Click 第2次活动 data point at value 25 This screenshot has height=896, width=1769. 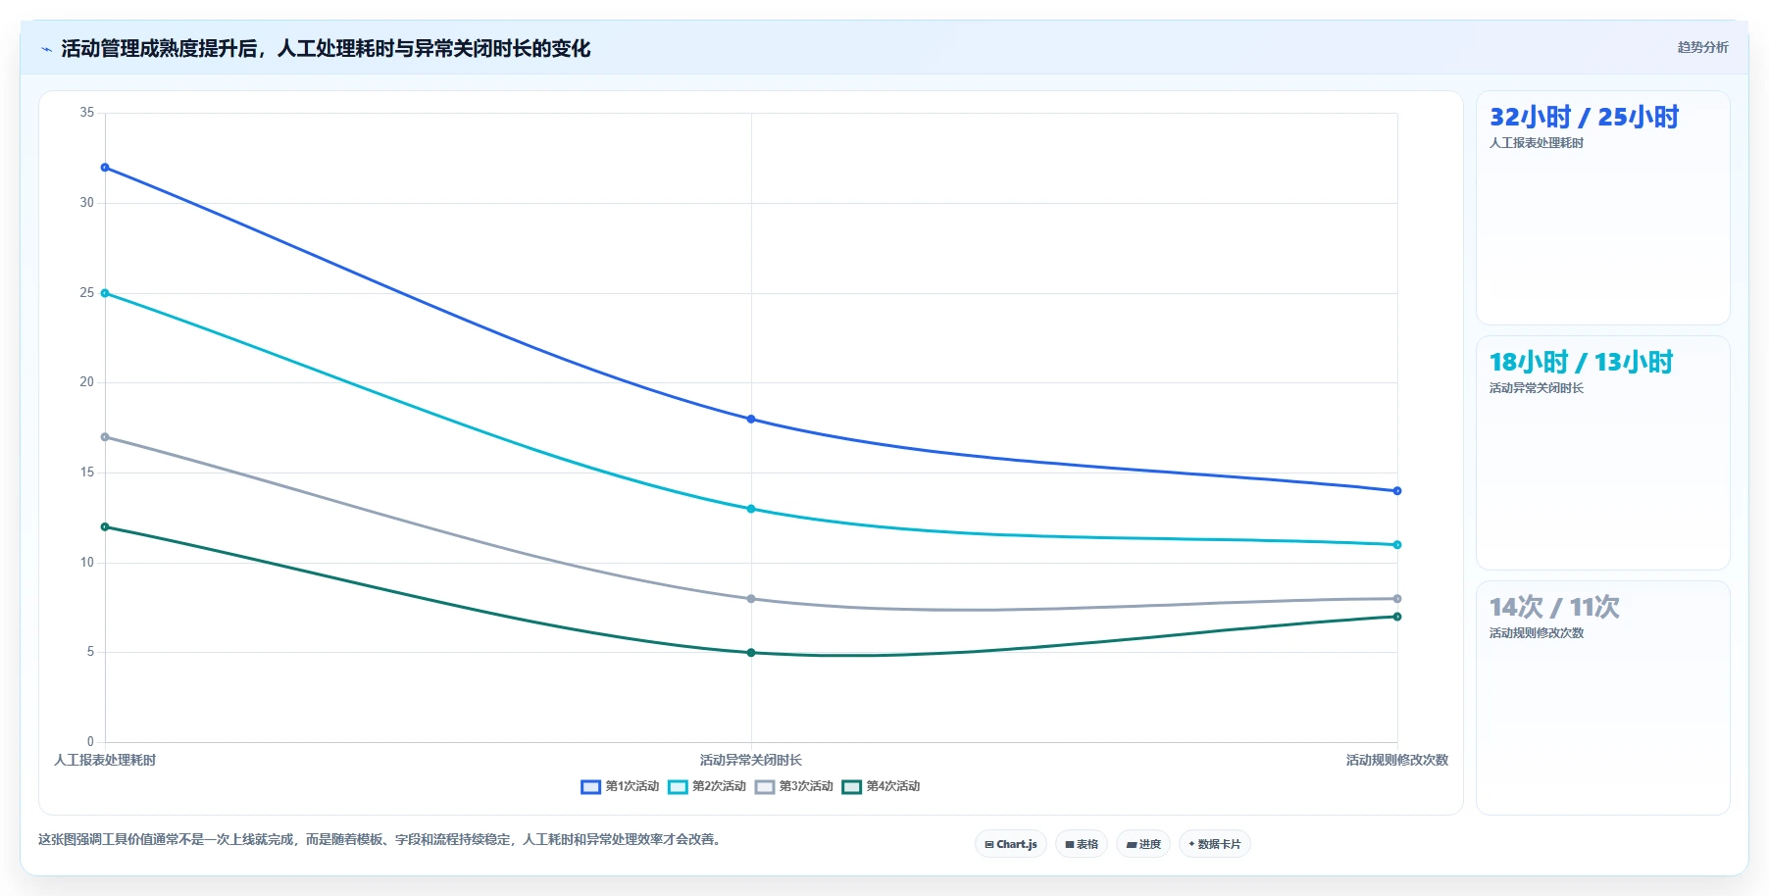pyautogui.click(x=105, y=293)
